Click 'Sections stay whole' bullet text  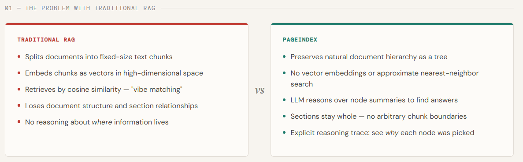pos(378,116)
